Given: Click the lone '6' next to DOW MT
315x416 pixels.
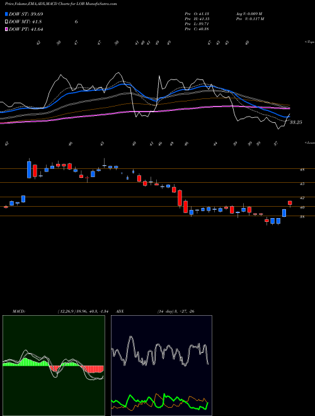Looking at the screenshot, I should click(x=76, y=22).
